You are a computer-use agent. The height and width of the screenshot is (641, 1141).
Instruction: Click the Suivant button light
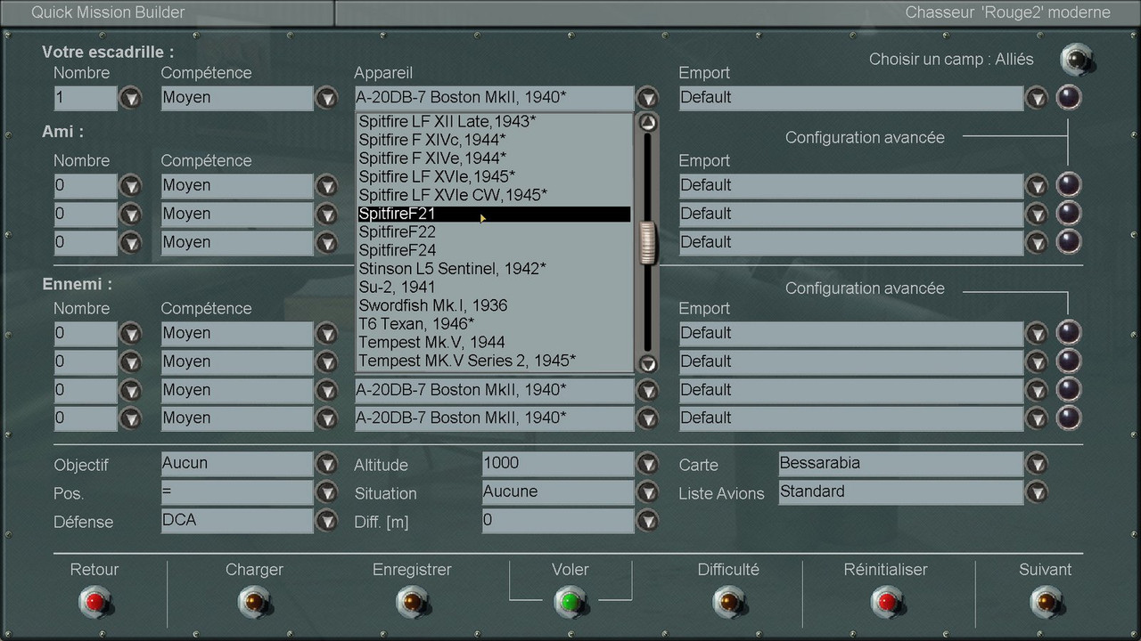click(1046, 603)
